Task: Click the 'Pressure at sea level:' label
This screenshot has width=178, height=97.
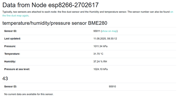Action: [x=17, y=69]
